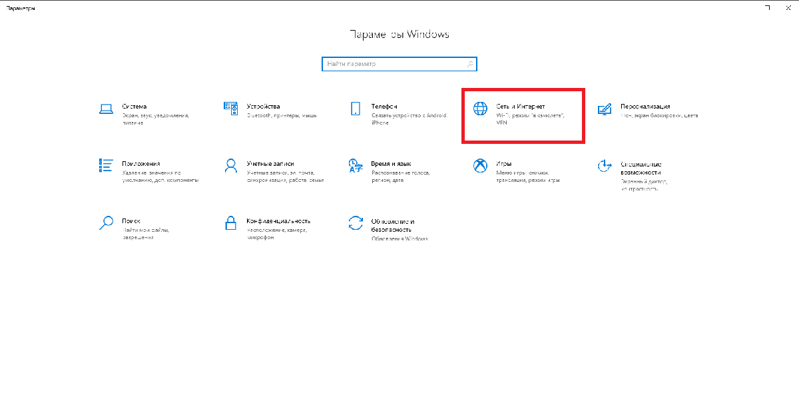Viewport: 799px width, 405px height.
Task: Go to Учетные записи title text
Action: pyautogui.click(x=270, y=163)
